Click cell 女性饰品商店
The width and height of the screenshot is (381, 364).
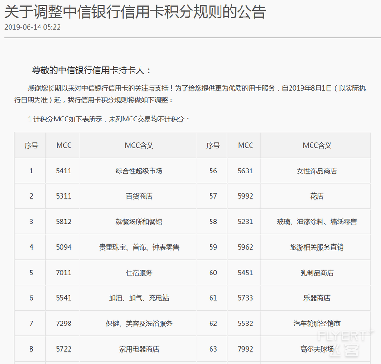pos(317,171)
